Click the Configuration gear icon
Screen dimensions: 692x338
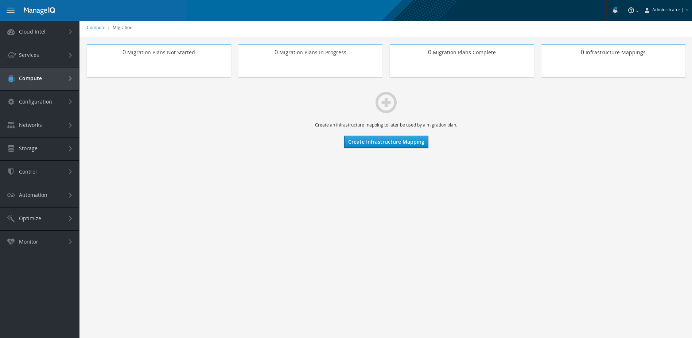pos(11,102)
